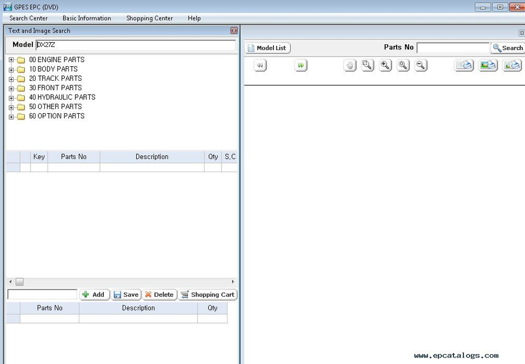
Task: Minimize the GPES EPC window
Action: click(x=483, y=7)
